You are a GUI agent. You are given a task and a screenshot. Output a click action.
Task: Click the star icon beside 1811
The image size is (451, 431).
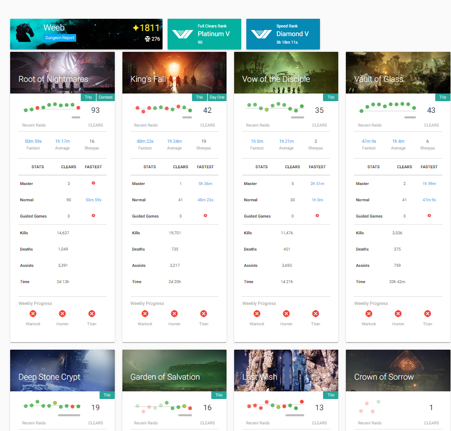tap(136, 28)
